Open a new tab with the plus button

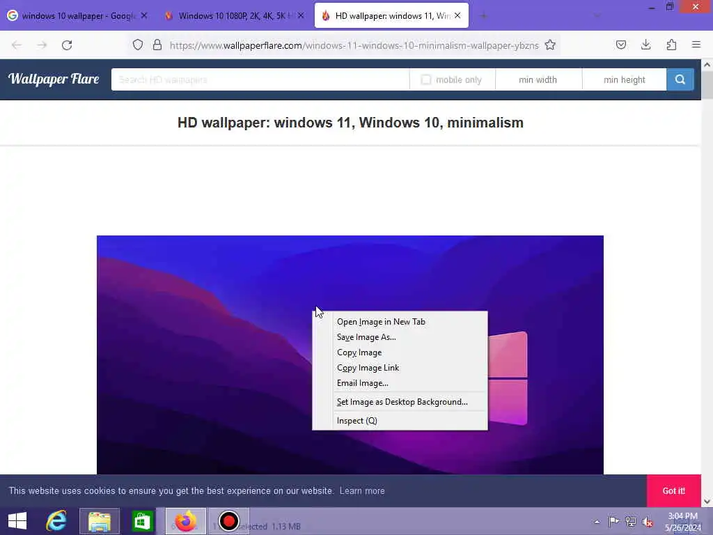483,16
